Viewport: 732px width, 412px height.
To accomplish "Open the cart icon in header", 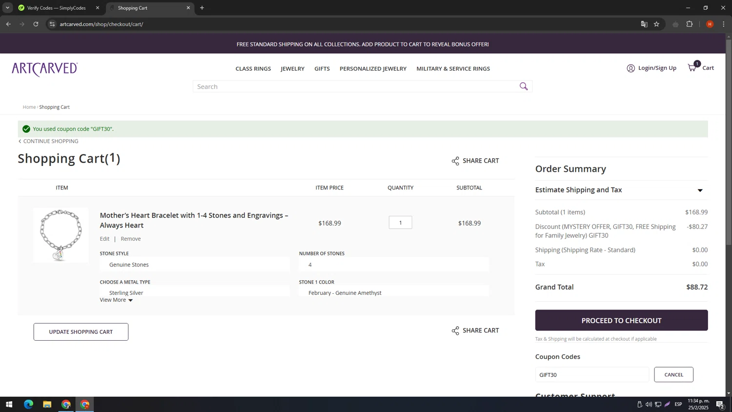I will 692,67.
